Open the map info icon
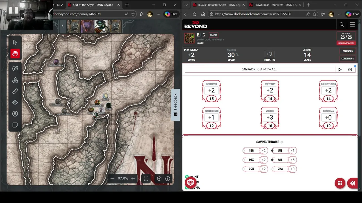 pyautogui.click(x=168, y=178)
